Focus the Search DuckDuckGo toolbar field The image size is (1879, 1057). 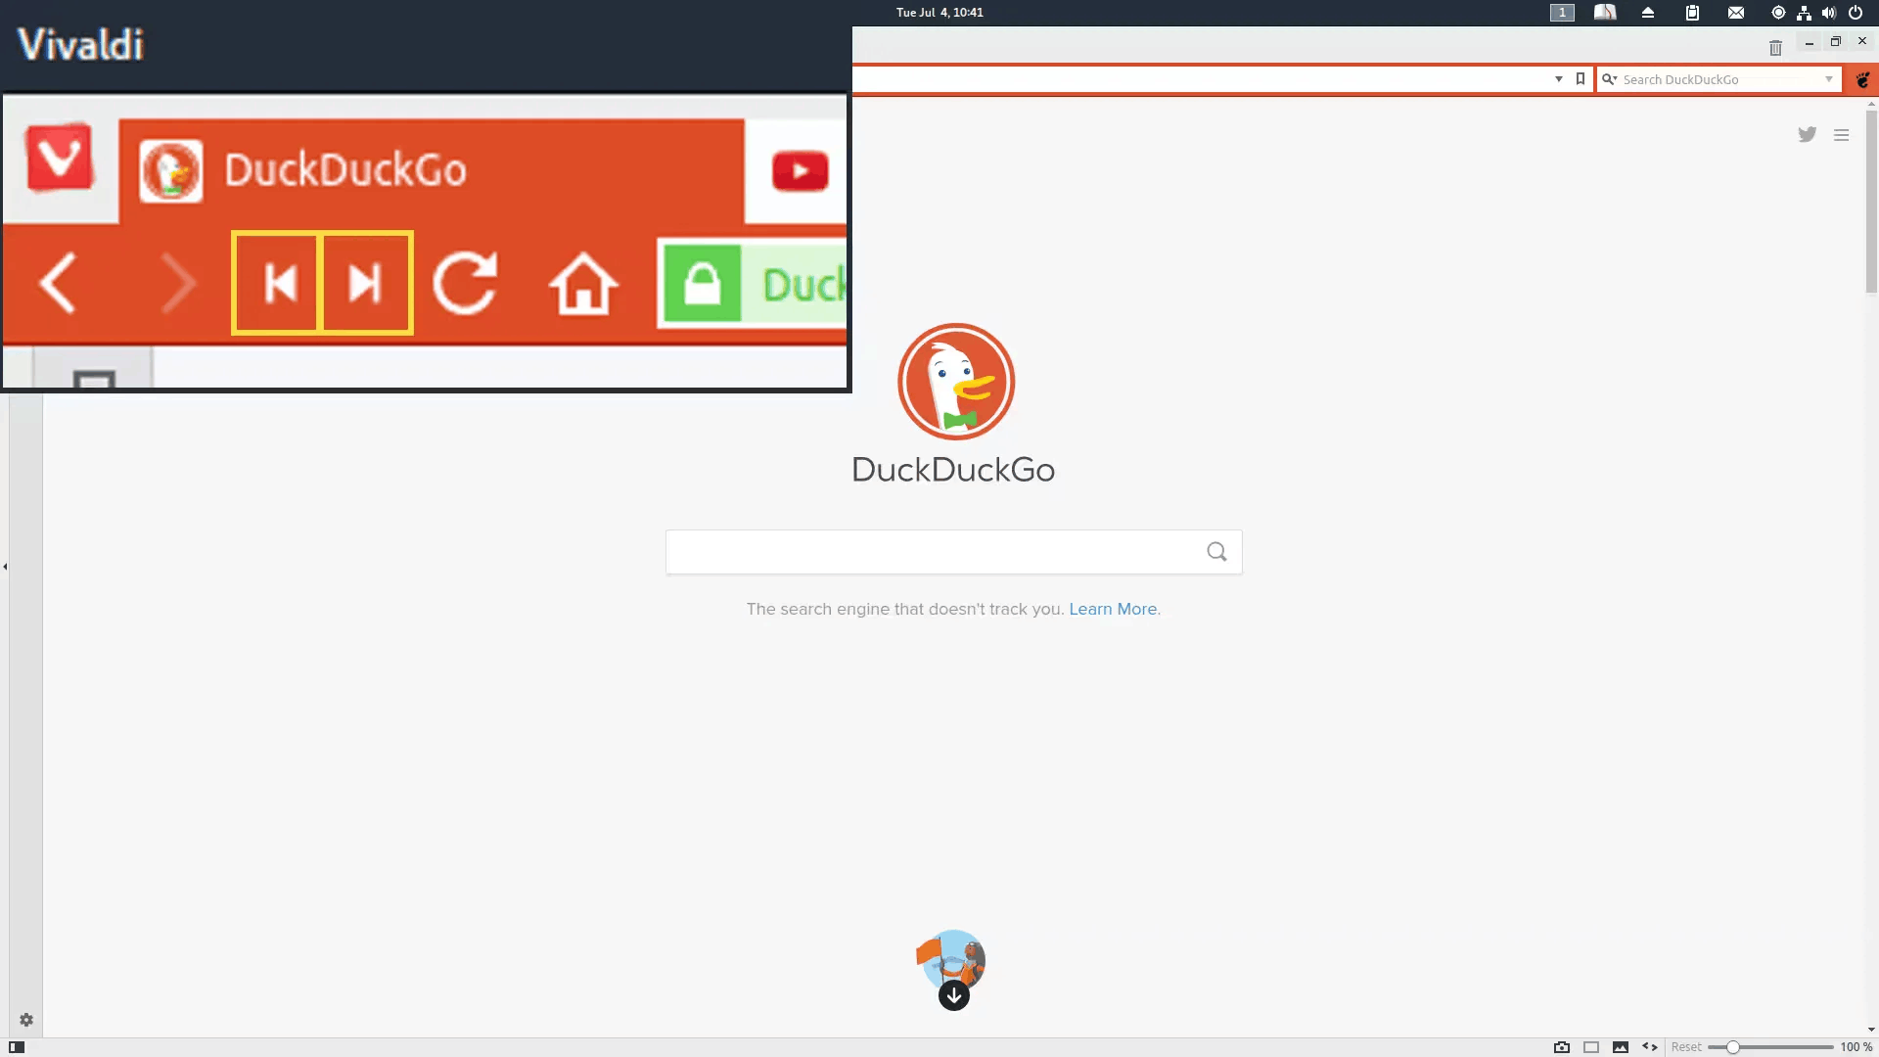[x=1720, y=79]
